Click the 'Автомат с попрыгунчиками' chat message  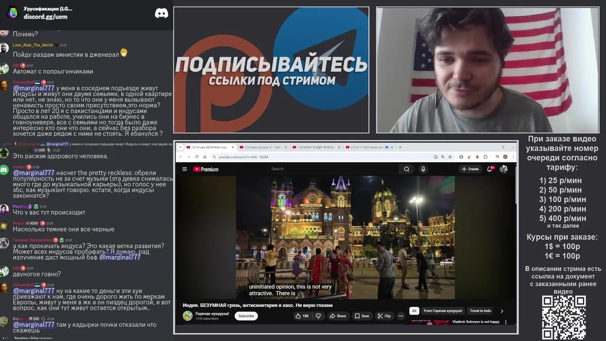click(53, 72)
